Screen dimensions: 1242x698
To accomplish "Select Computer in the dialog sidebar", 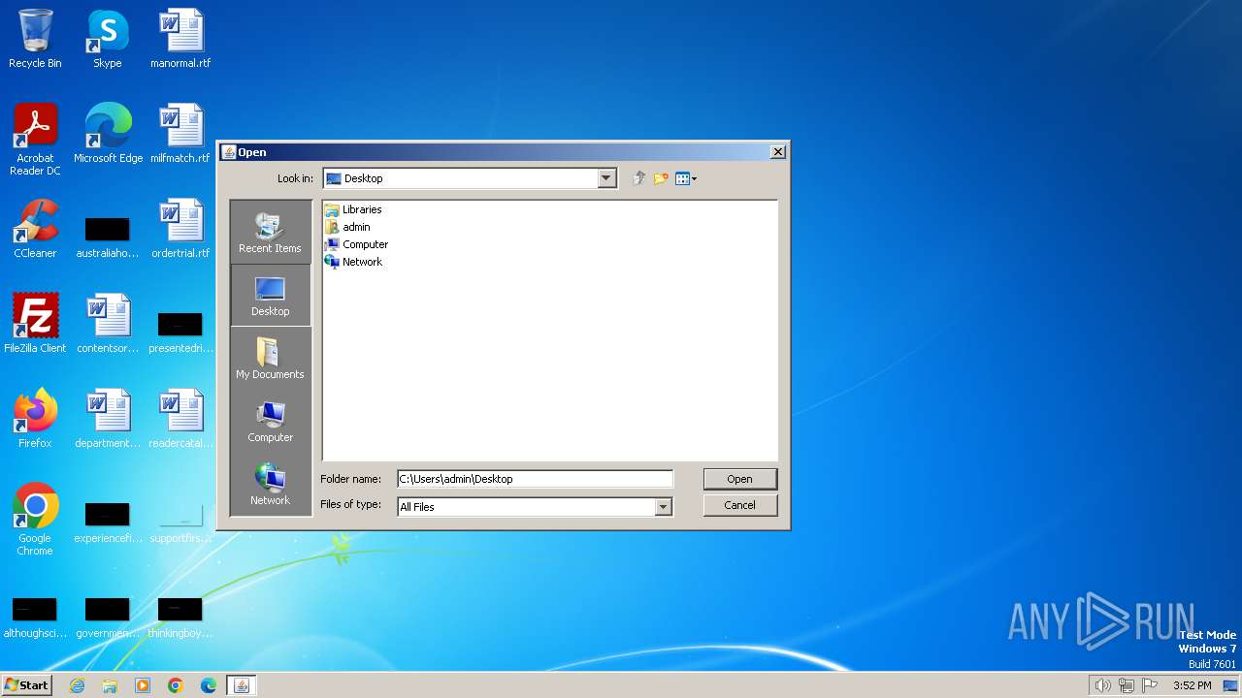I will point(270,422).
